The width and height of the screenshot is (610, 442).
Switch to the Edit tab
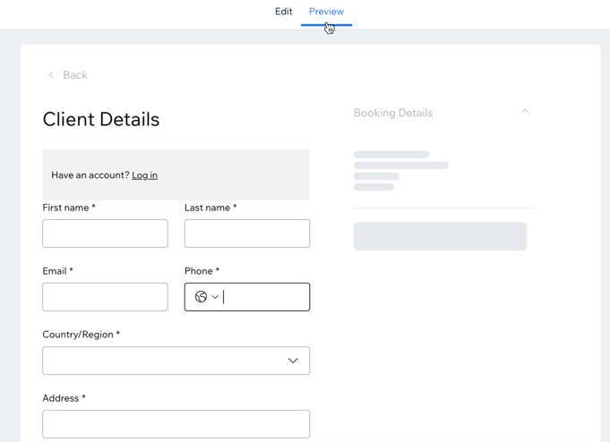[283, 12]
